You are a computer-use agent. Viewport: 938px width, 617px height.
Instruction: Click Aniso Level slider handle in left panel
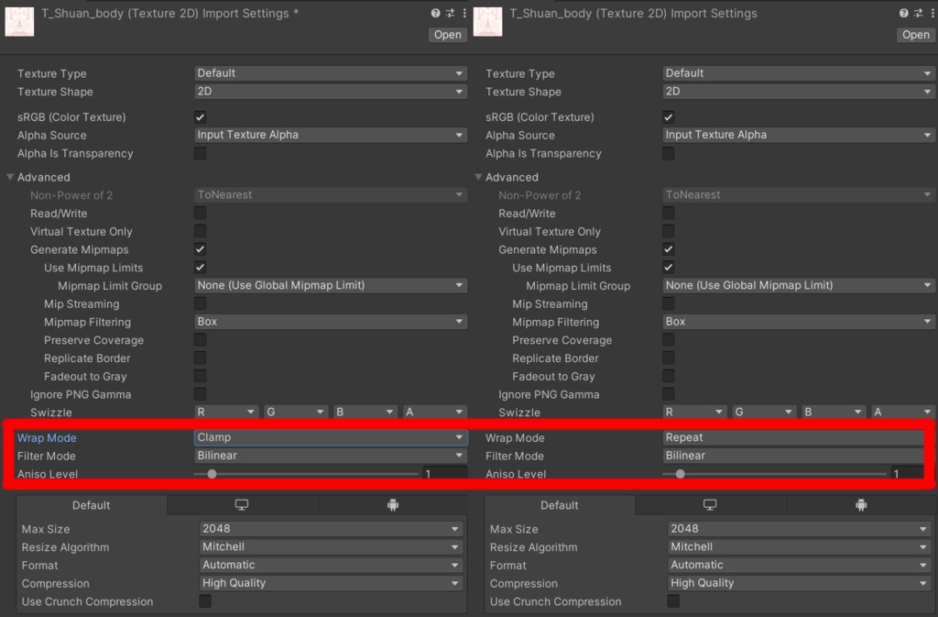coord(212,474)
